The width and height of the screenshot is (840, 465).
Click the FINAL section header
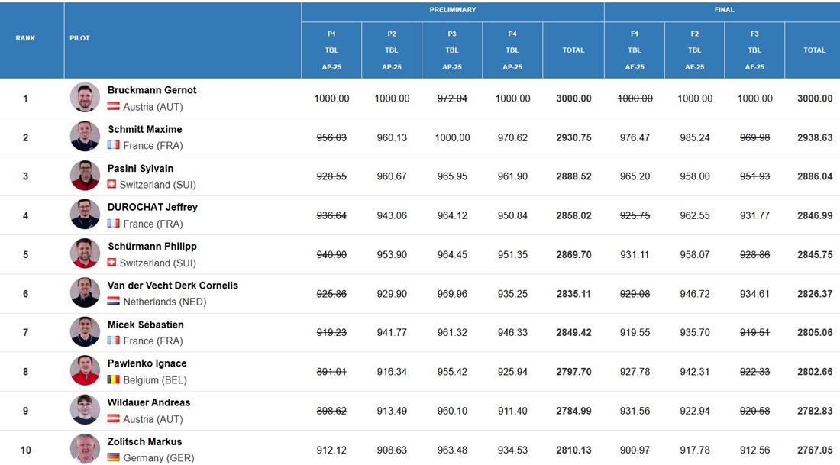[724, 10]
